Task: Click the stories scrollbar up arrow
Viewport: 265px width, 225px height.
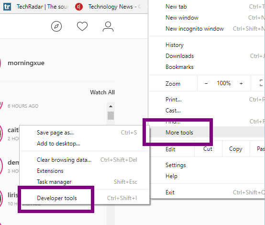Action: point(110,106)
